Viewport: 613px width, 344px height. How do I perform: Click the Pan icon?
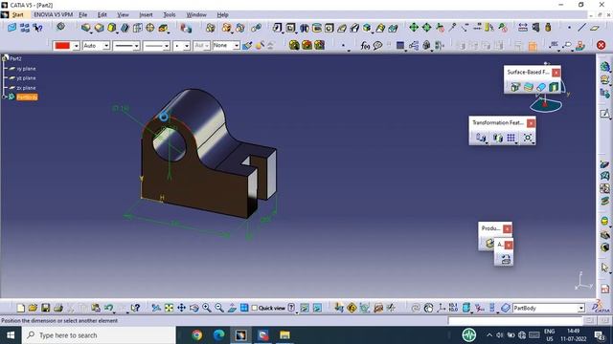181,308
